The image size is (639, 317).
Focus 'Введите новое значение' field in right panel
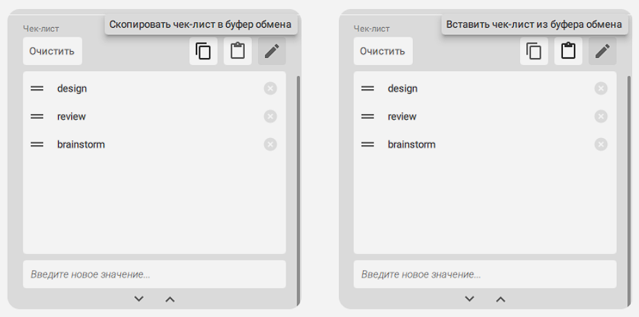[x=485, y=274]
